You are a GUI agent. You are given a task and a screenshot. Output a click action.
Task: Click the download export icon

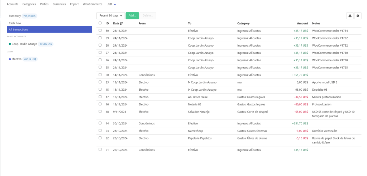coord(349,16)
